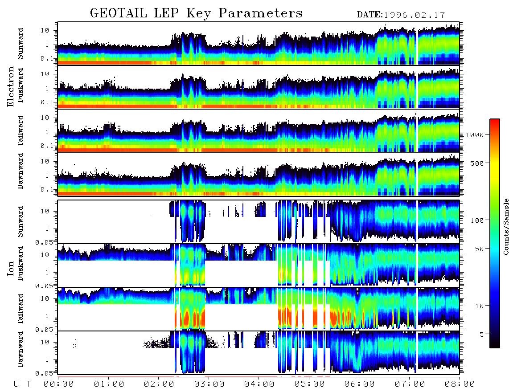509x392 pixels.
Task: Select the Electron Duskward panel label
Action: point(21,86)
